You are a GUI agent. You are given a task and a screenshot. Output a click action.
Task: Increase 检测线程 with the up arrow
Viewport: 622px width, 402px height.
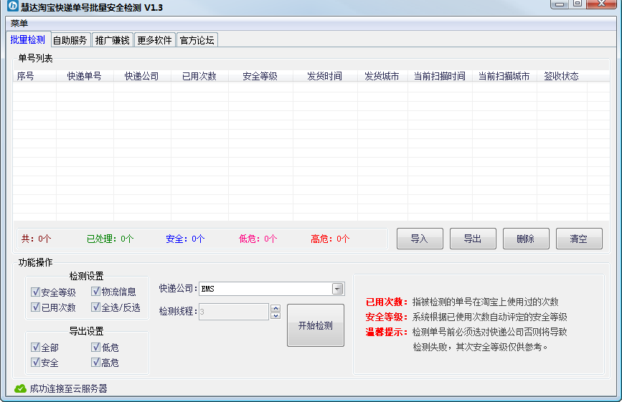[x=275, y=307]
